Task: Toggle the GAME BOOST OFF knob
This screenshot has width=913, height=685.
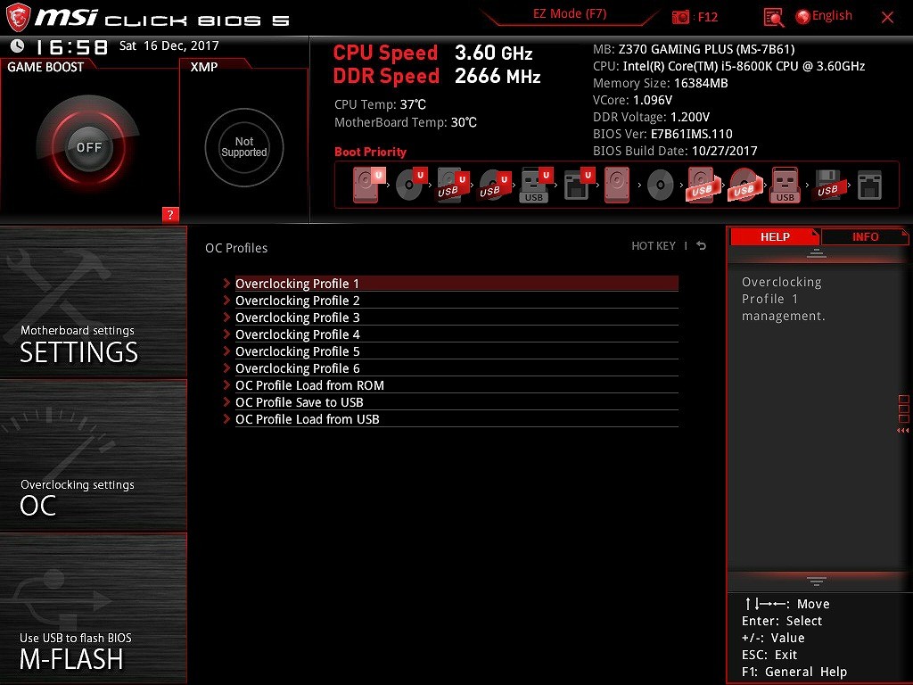Action: pyautogui.click(x=88, y=147)
